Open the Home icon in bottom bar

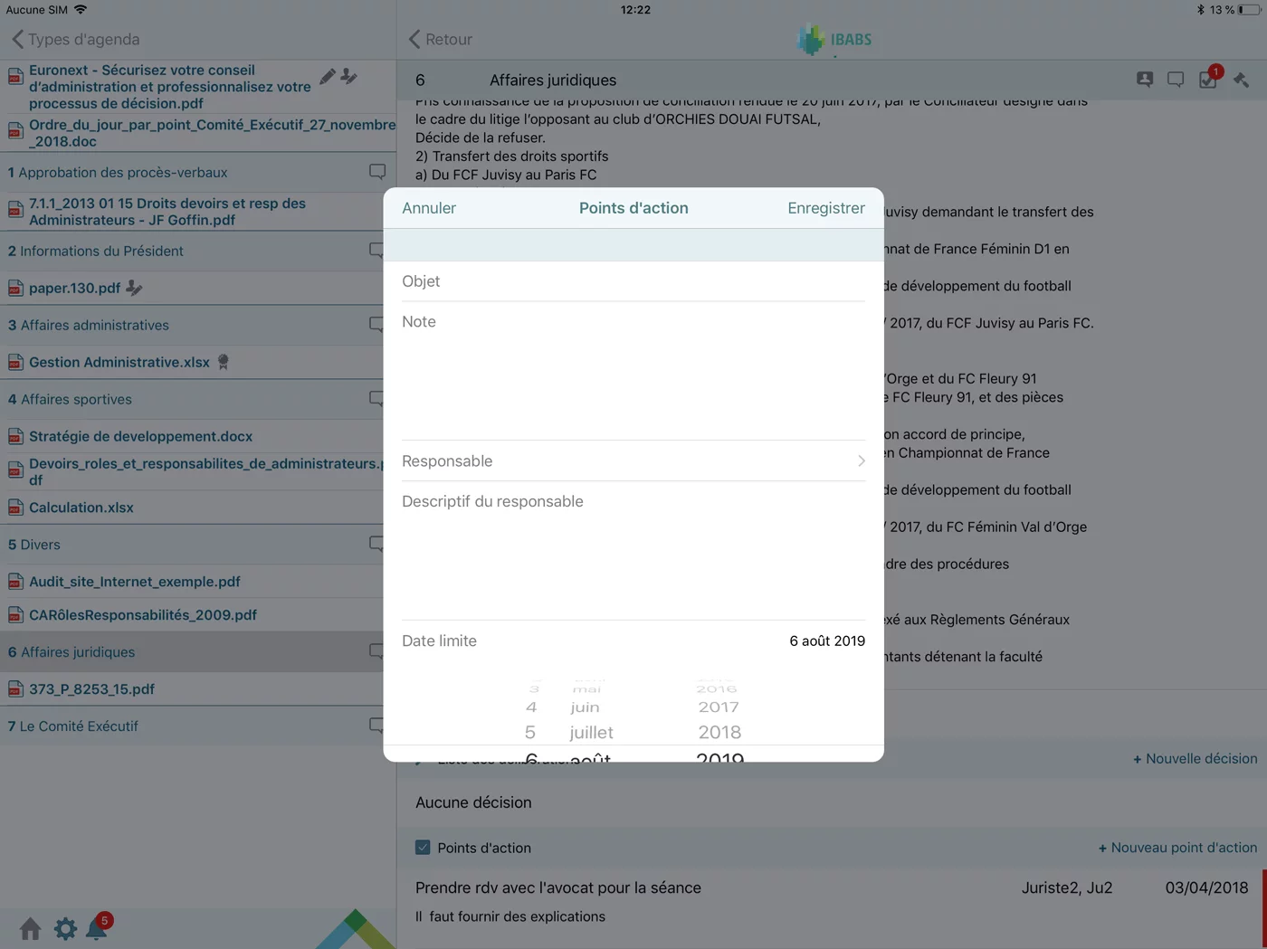(30, 928)
